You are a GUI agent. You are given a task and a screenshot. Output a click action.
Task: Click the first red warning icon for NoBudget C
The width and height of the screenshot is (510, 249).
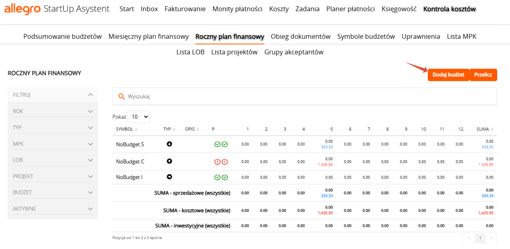217,162
